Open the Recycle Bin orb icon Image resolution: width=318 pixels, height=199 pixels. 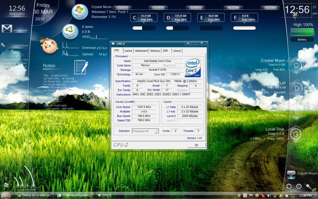coord(70,31)
